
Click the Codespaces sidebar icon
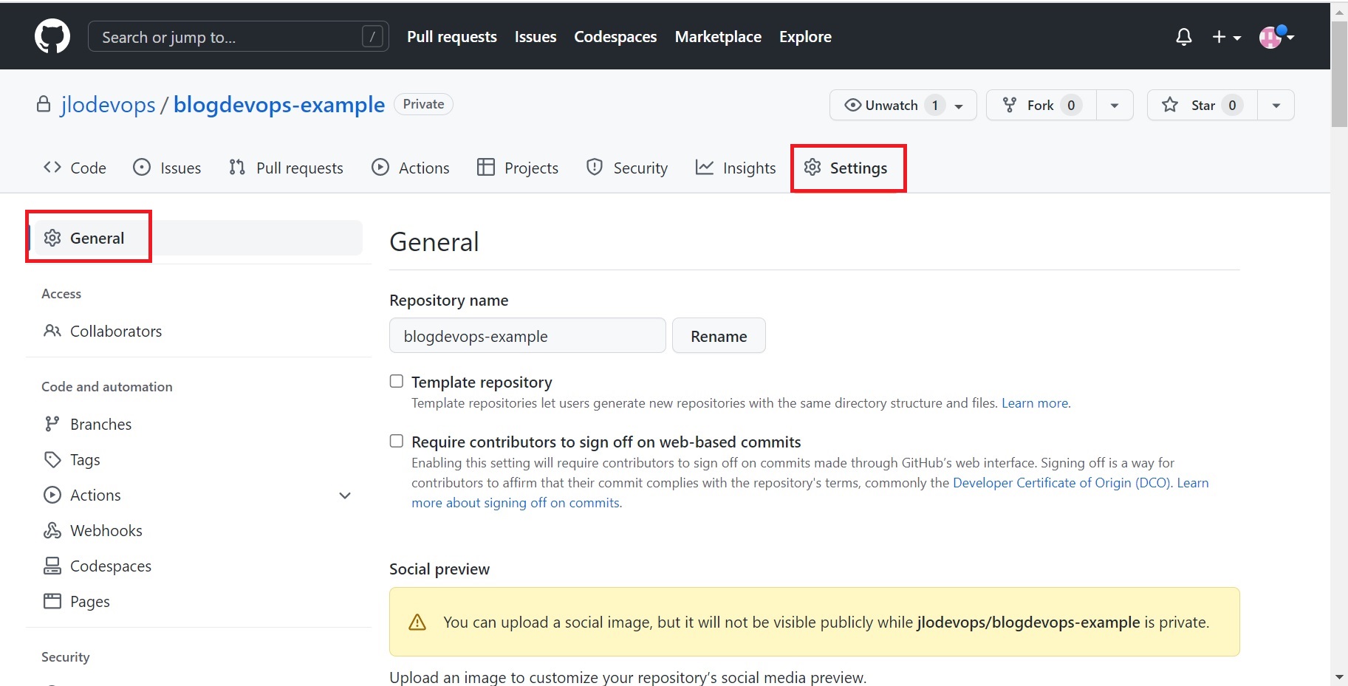coord(52,566)
